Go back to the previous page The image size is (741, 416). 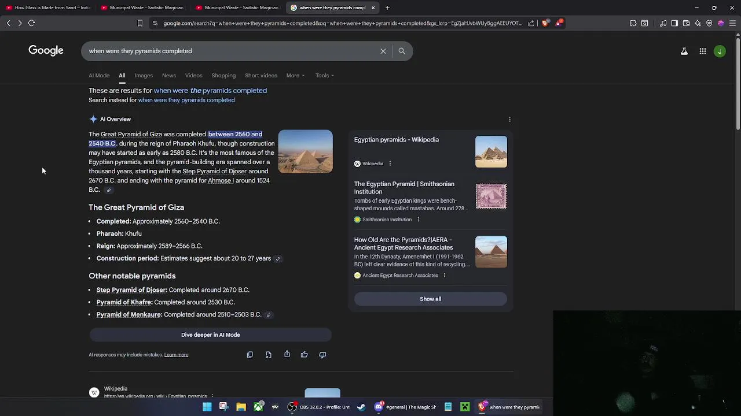click(x=9, y=23)
